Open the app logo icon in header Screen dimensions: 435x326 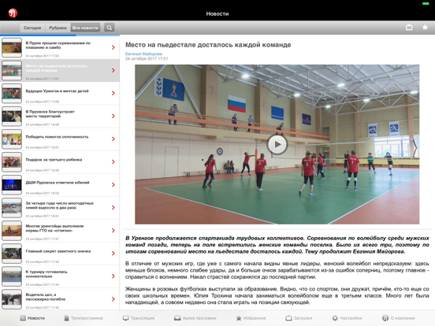click(x=13, y=13)
